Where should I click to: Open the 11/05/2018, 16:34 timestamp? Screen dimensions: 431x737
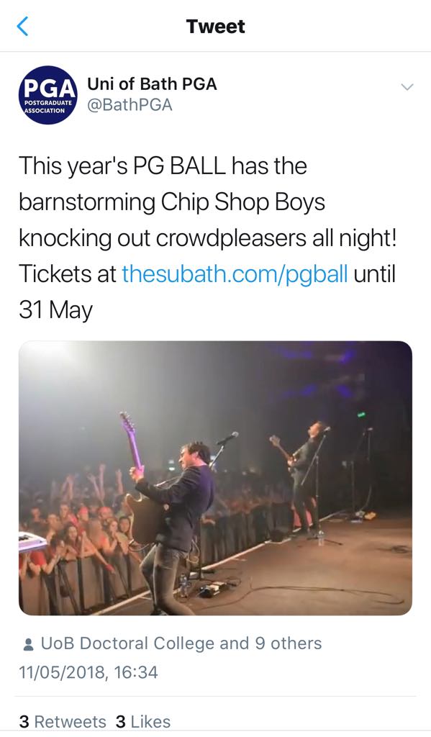pos(89,672)
